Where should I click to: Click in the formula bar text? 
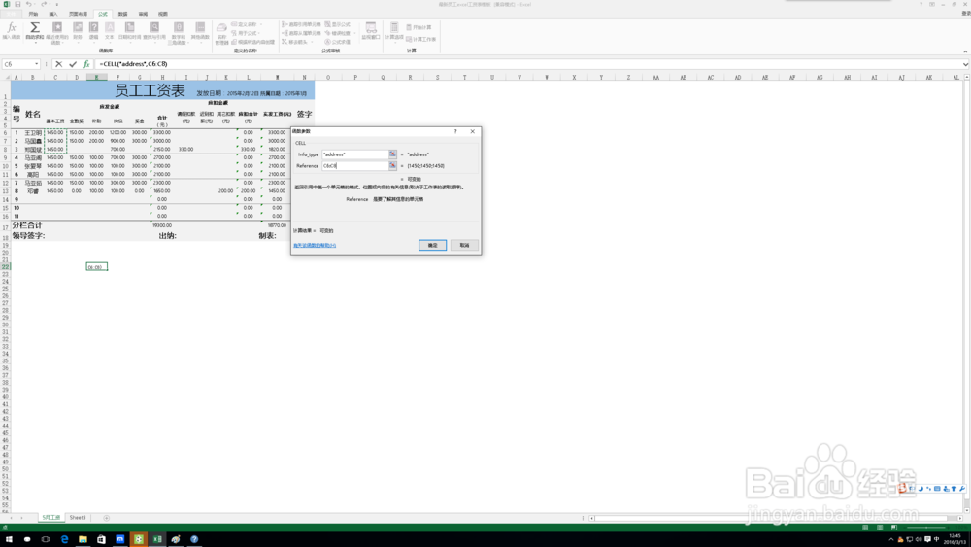(x=133, y=64)
